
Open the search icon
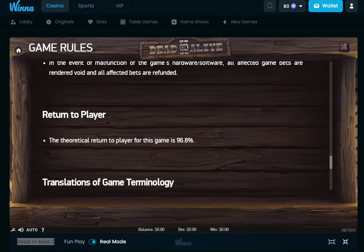tap(270, 6)
